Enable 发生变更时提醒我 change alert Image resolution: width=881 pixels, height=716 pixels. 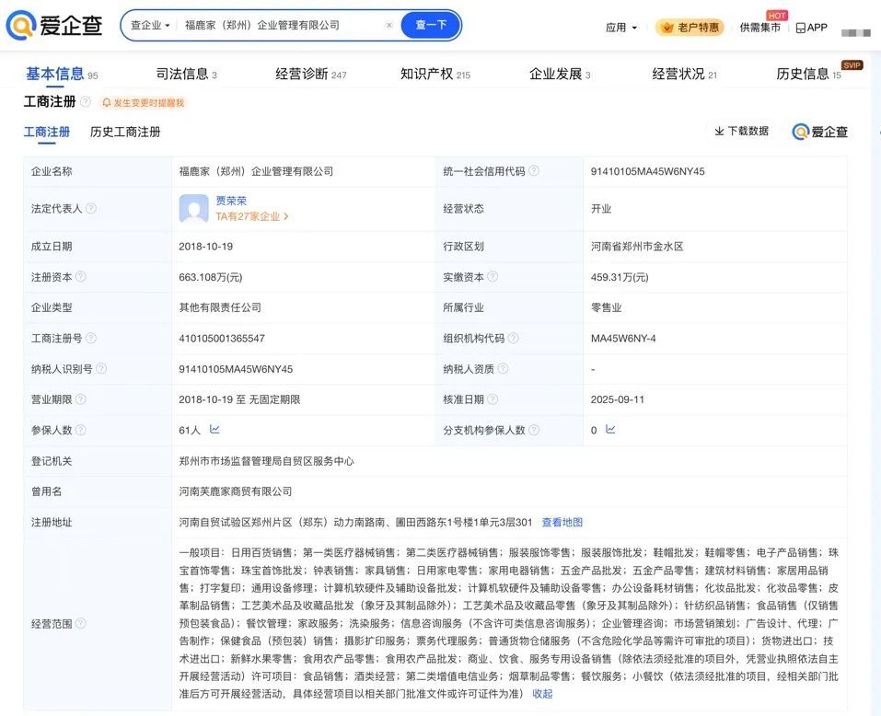pos(143,103)
